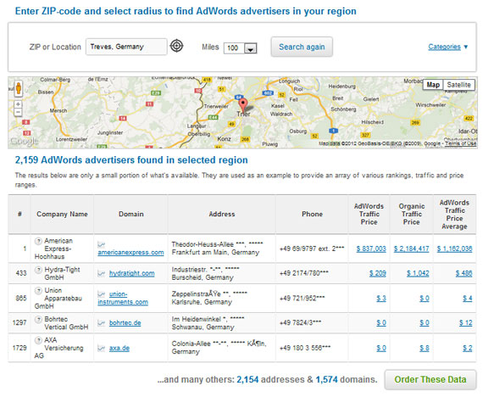Click the Address column header
The image size is (483, 397).
coord(222,214)
